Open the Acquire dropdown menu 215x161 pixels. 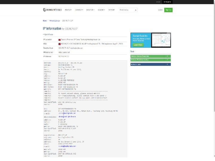(101, 10)
